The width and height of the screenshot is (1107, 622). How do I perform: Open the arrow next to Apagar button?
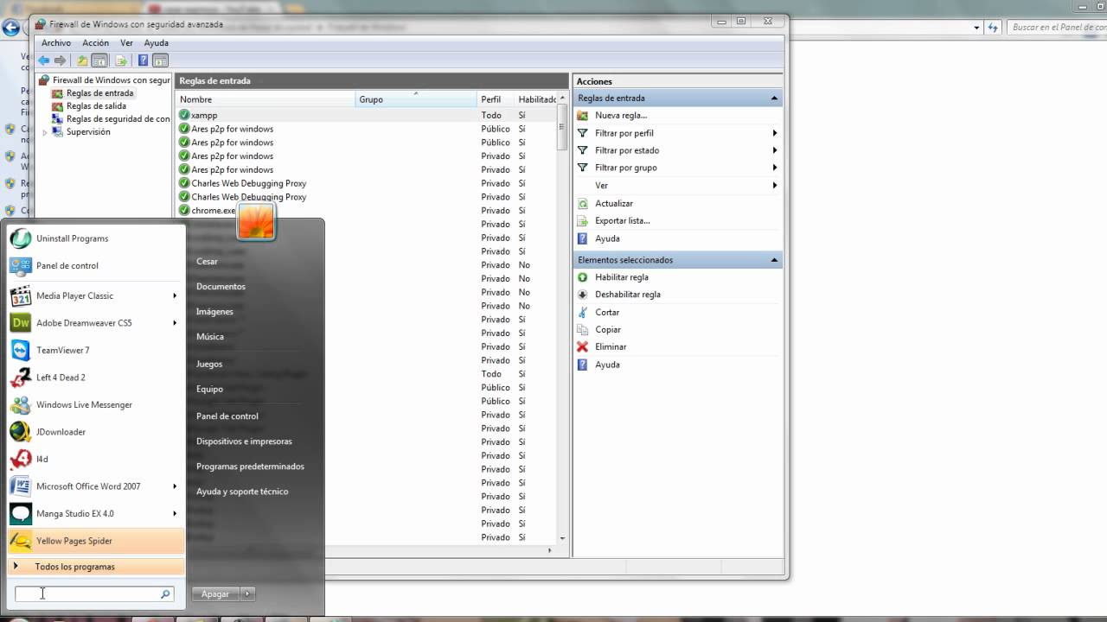point(247,594)
